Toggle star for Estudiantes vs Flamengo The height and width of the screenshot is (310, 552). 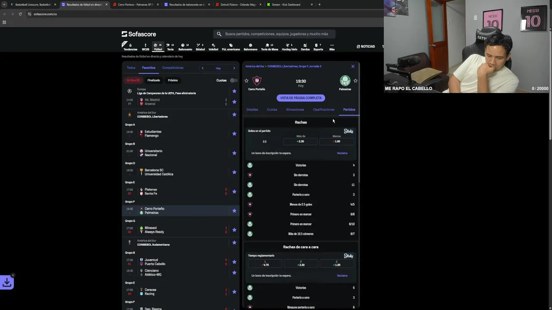(234, 133)
